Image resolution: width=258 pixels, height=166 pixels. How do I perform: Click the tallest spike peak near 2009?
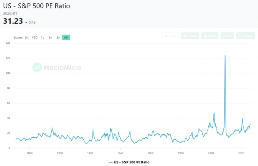tap(225, 55)
